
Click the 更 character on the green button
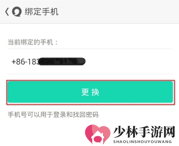coord(85,92)
